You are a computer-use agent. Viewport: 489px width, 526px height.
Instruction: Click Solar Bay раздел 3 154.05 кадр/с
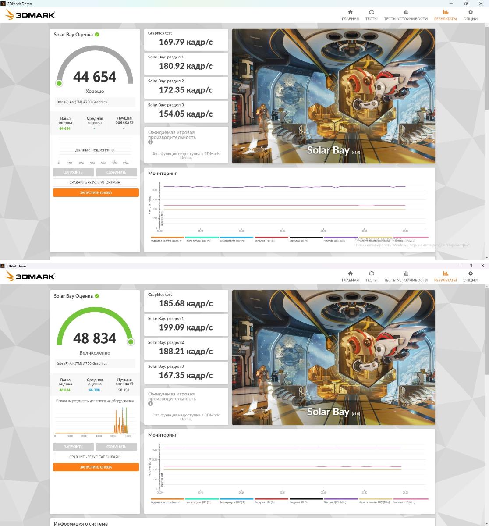click(x=186, y=111)
